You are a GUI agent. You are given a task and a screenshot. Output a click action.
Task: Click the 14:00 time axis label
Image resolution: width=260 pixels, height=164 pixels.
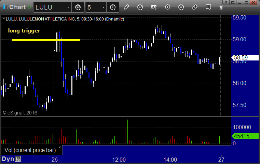pos(170,160)
